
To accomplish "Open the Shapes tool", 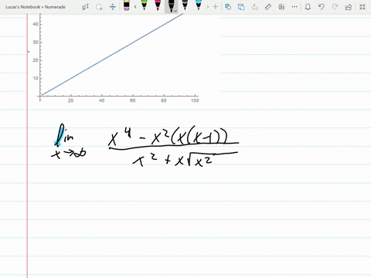I will pos(228,7).
